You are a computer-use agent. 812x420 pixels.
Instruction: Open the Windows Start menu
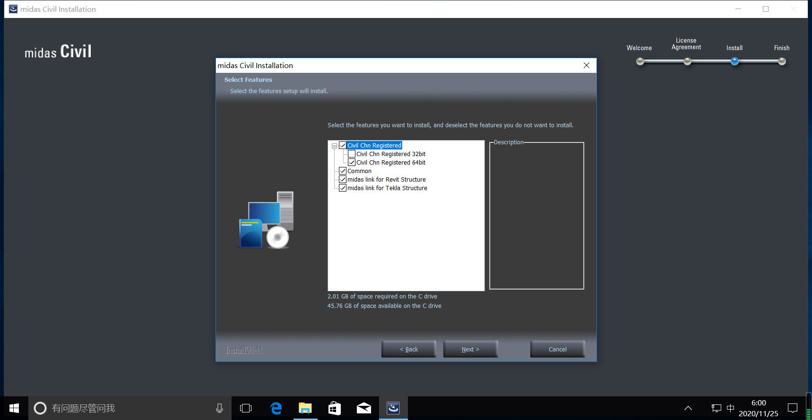click(14, 408)
